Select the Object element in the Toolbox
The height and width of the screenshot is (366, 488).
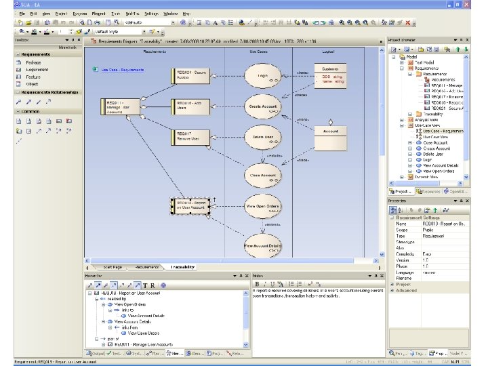(32, 84)
